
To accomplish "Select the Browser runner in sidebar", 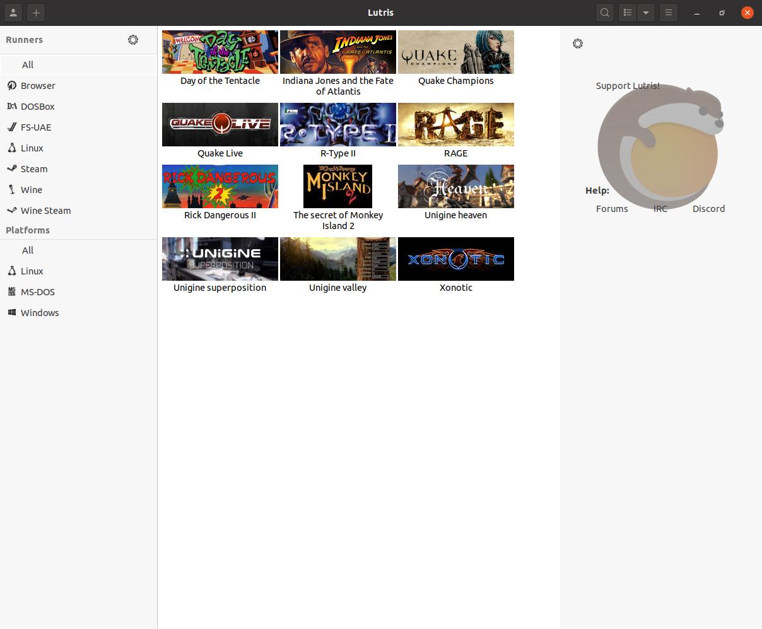I will (x=38, y=86).
